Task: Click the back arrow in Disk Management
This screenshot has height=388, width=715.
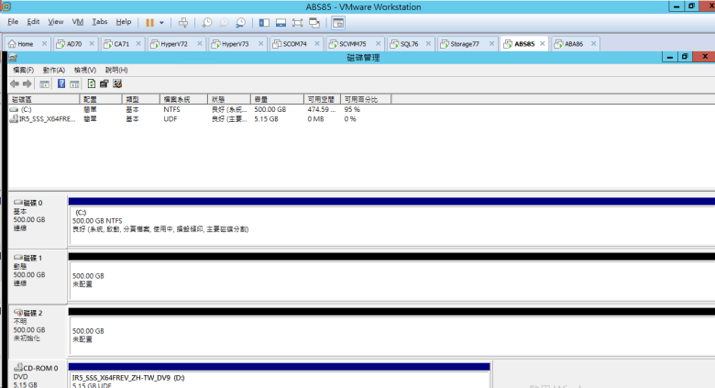Action: pyautogui.click(x=15, y=83)
